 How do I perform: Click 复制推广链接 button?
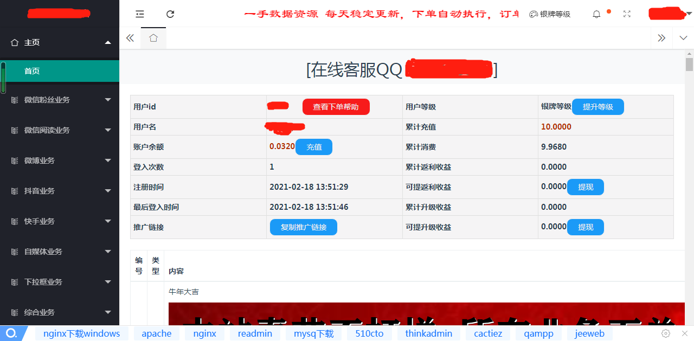[303, 227]
